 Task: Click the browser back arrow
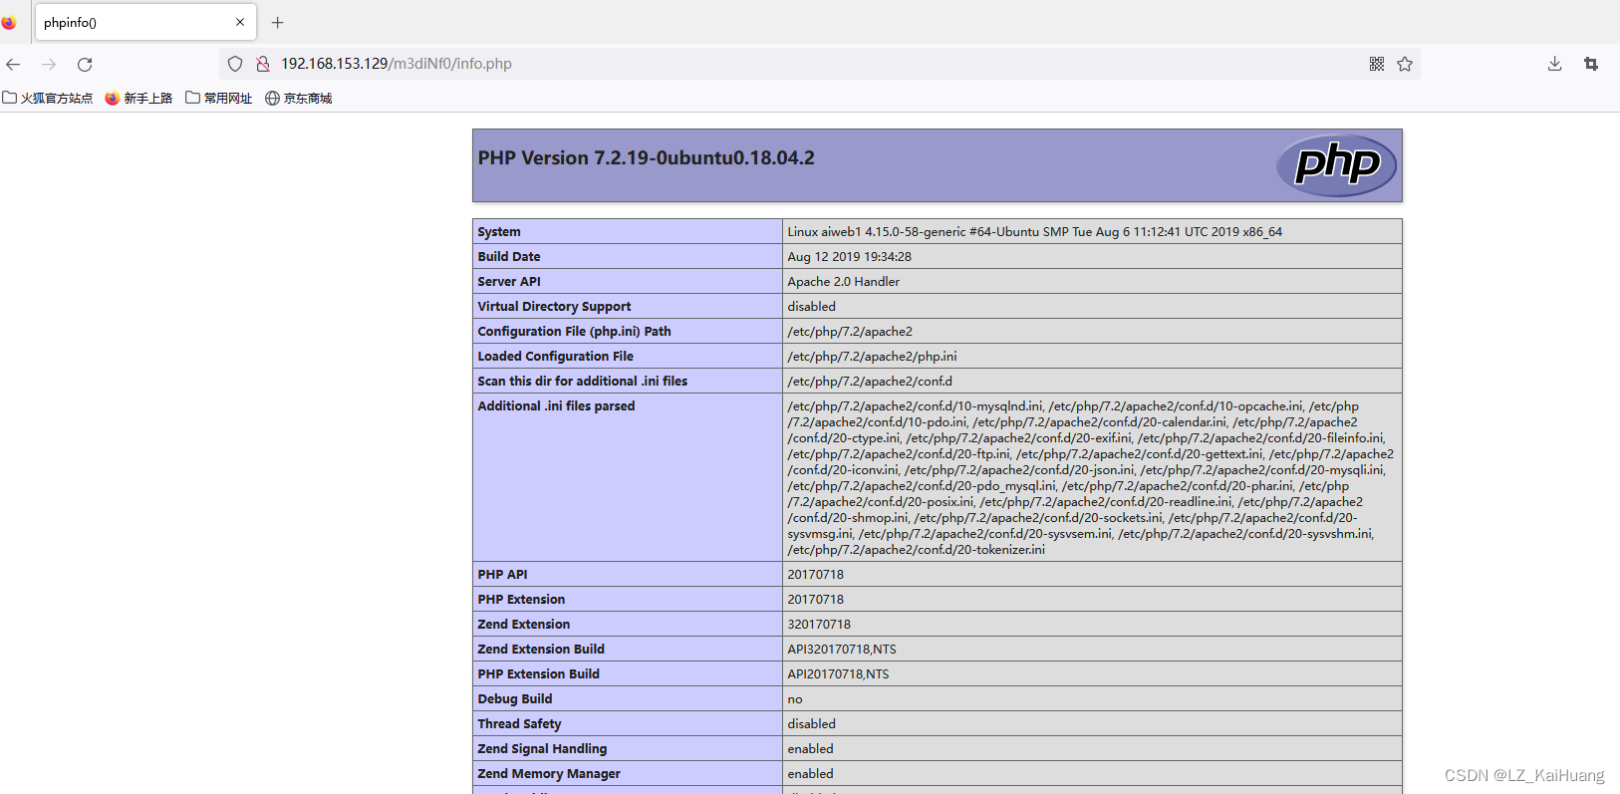(x=13, y=64)
